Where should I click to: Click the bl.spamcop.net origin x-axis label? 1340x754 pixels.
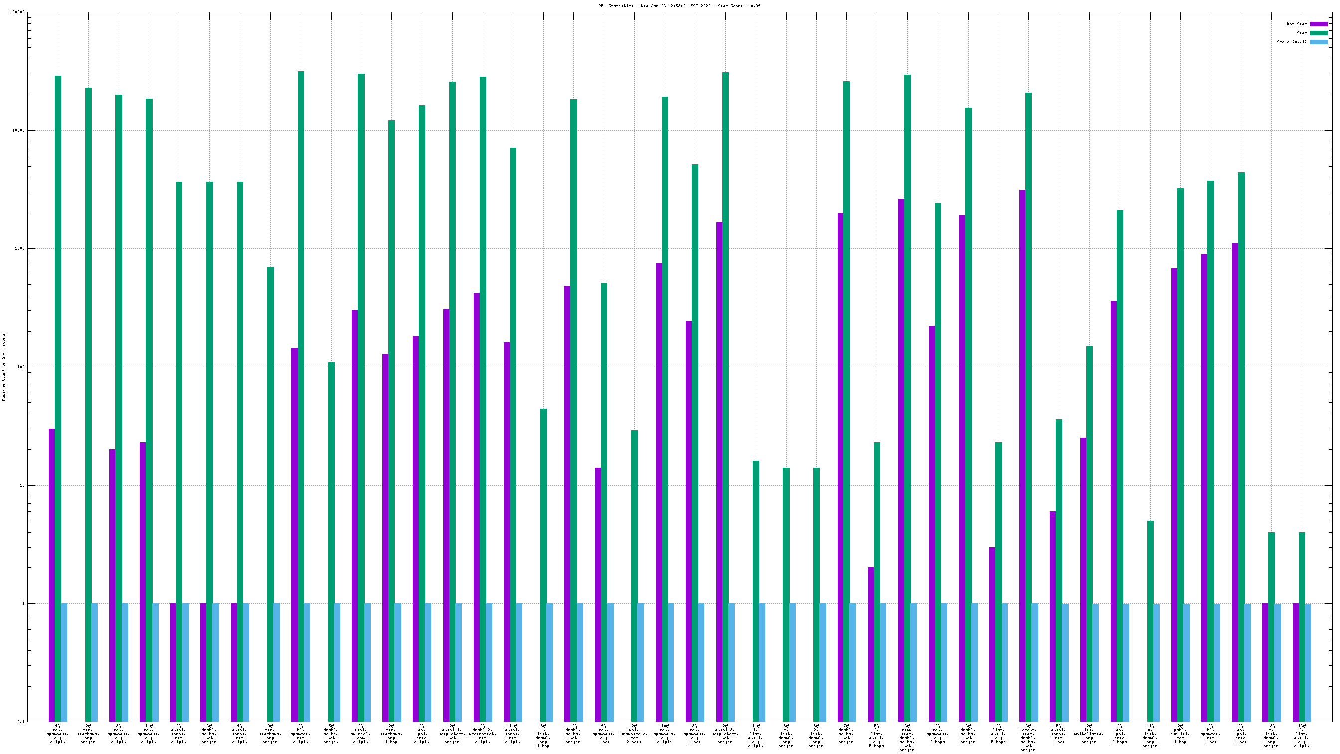[300, 733]
